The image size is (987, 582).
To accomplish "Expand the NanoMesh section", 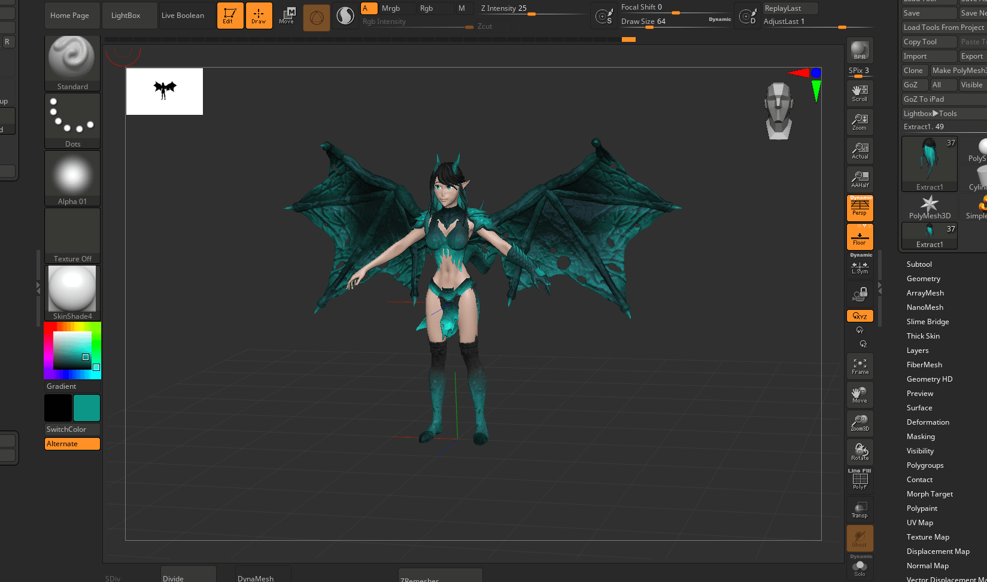I will click(925, 307).
